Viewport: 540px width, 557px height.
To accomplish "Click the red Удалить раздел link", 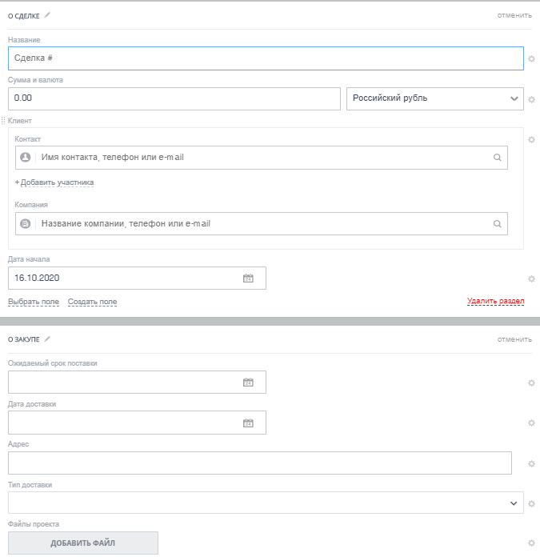I will pyautogui.click(x=495, y=302).
